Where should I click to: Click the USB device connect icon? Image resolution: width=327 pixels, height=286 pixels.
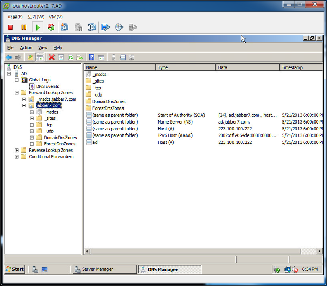click(x=133, y=28)
